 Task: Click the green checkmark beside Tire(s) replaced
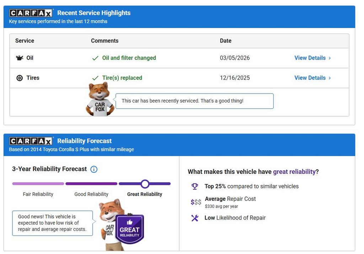[x=95, y=78]
